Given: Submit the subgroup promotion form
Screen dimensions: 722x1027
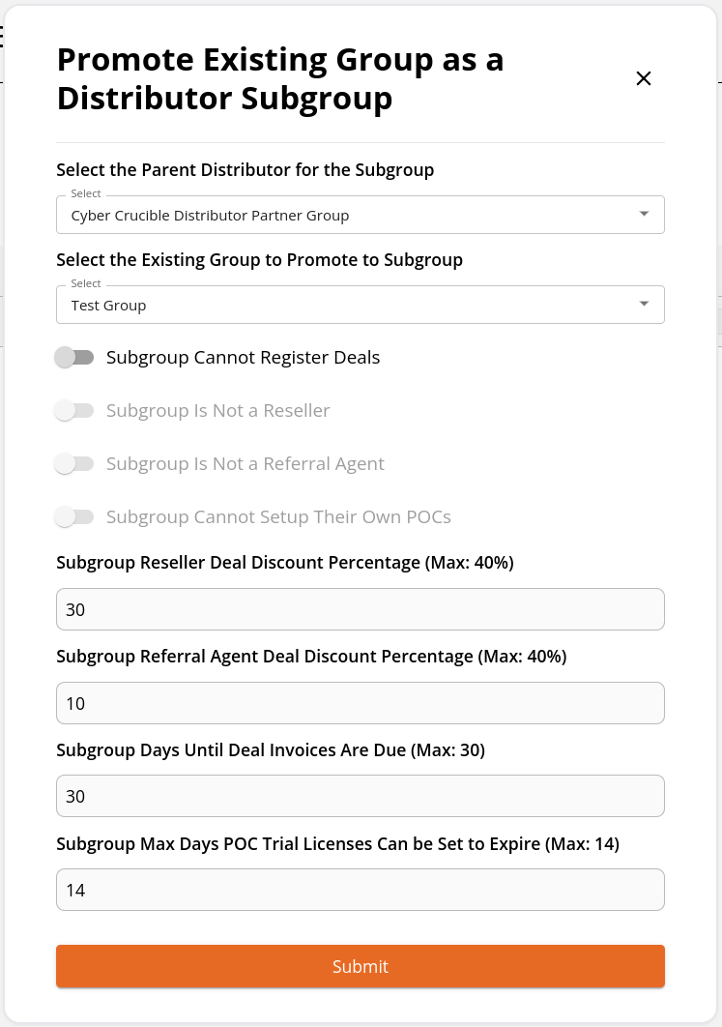Looking at the screenshot, I should pyautogui.click(x=360, y=966).
